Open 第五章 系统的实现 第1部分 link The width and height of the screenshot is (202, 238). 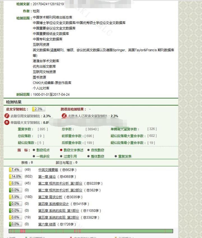pyautogui.click(x=59, y=211)
